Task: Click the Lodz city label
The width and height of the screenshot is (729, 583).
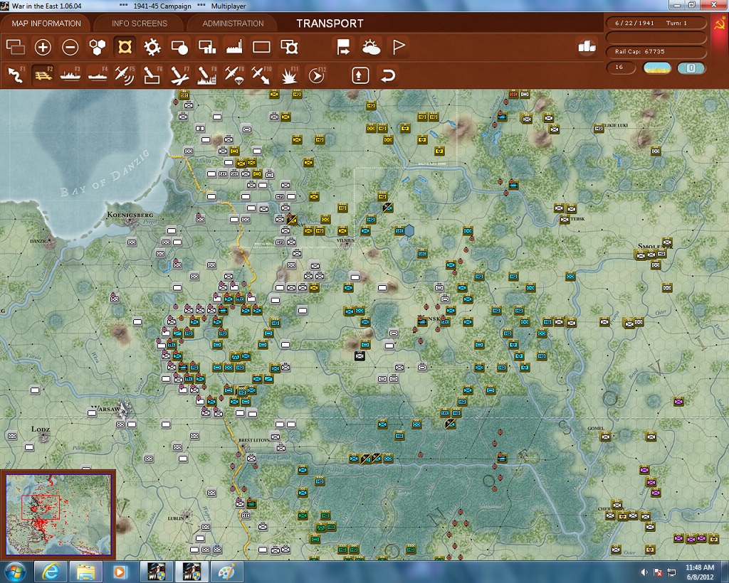Action: click(41, 429)
